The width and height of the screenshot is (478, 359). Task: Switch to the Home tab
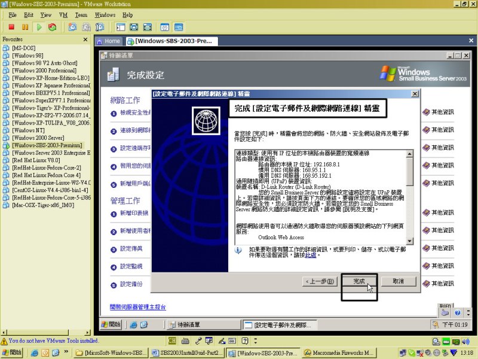[x=109, y=41]
